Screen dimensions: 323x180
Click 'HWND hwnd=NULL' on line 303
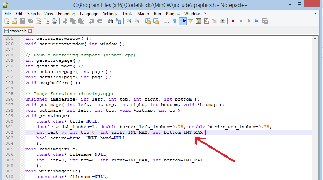106,138
